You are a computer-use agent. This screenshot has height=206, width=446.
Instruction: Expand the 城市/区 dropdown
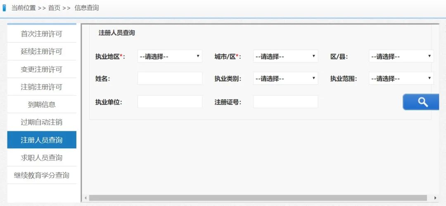pos(285,56)
